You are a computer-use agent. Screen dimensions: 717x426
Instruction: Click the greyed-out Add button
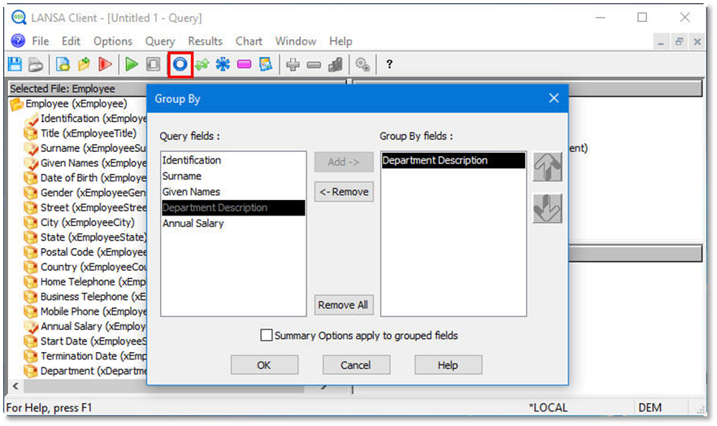click(344, 162)
